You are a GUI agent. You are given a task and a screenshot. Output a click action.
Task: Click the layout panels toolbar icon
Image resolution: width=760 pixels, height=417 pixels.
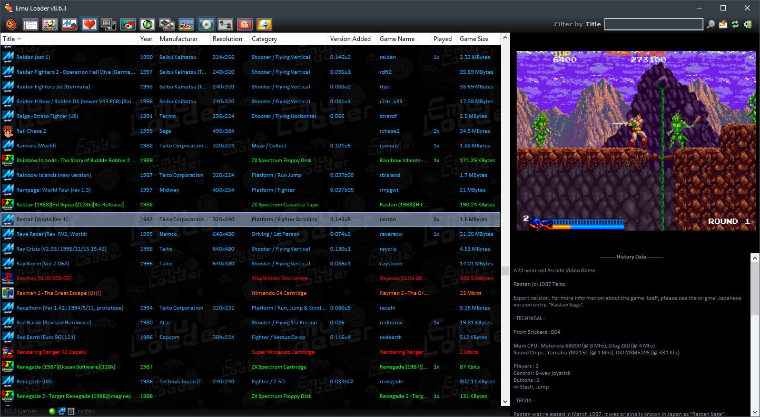pos(108,24)
